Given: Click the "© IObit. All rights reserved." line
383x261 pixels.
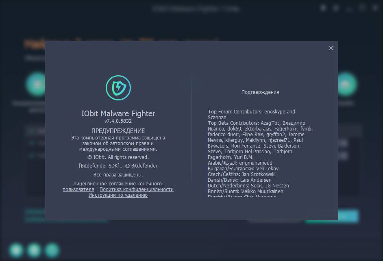Looking at the screenshot, I should click(118, 157).
